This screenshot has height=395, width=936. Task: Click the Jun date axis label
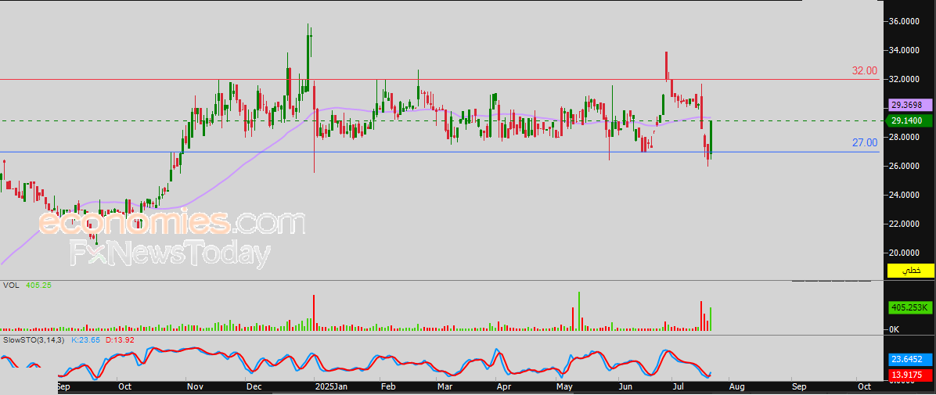[x=626, y=386]
